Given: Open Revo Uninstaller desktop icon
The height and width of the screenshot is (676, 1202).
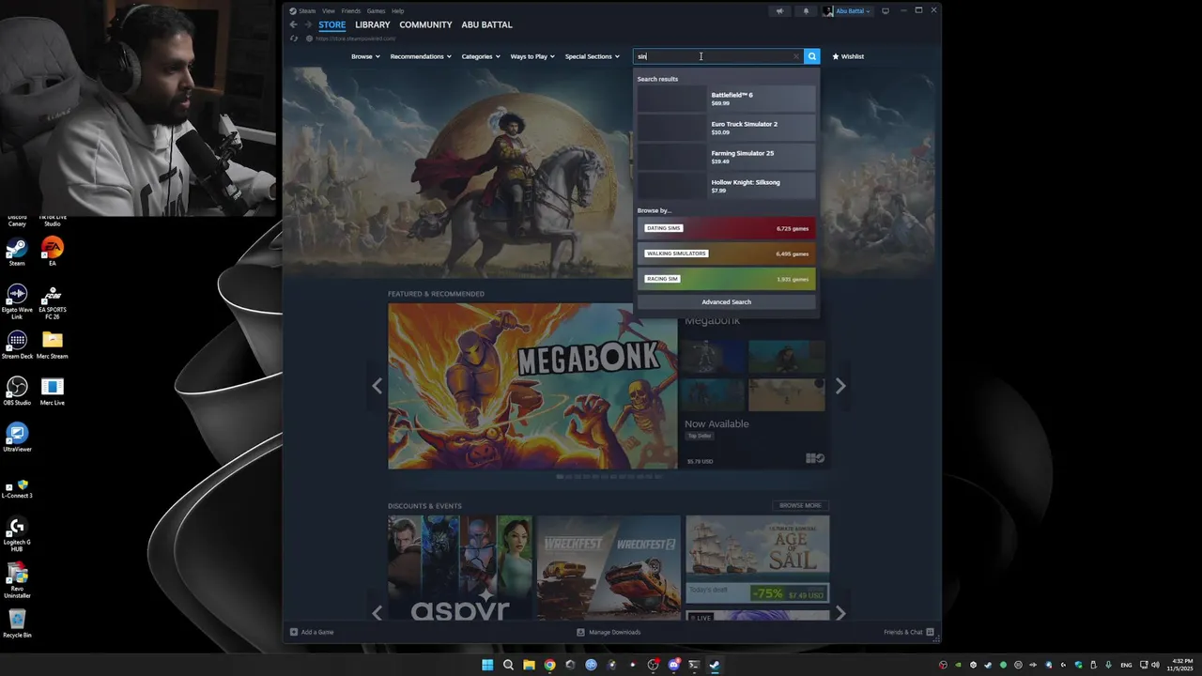Looking at the screenshot, I should 17,581.
